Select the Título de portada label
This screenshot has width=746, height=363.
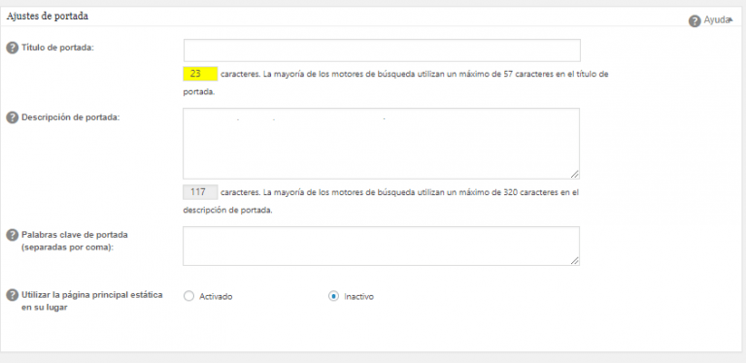click(x=58, y=48)
